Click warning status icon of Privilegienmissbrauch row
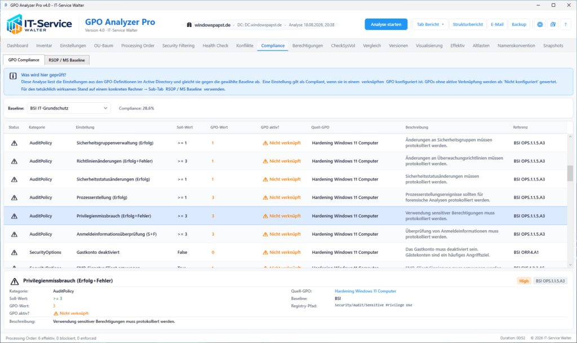 pos(14,216)
